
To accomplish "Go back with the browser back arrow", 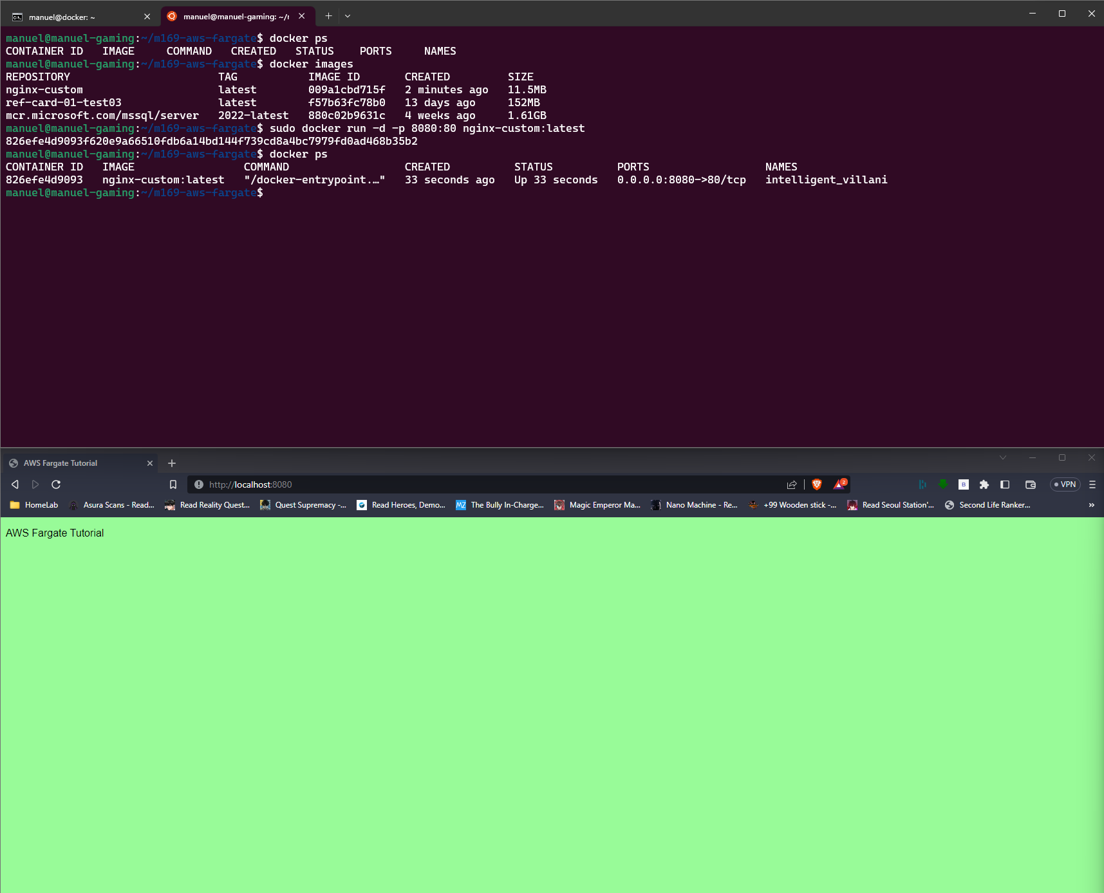I will click(15, 484).
